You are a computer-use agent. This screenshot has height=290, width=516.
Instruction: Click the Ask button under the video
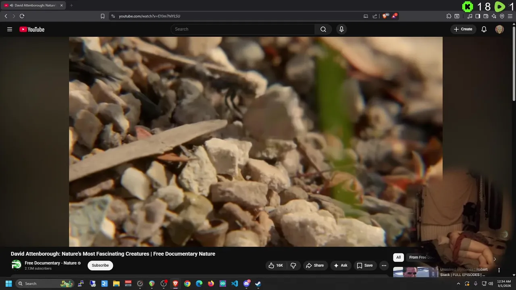click(x=341, y=265)
